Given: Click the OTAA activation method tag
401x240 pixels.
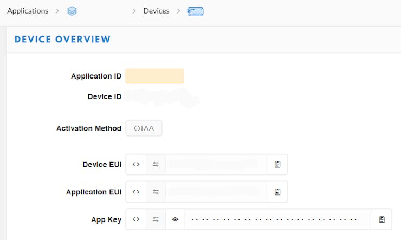Looking at the screenshot, I should pos(144,128).
